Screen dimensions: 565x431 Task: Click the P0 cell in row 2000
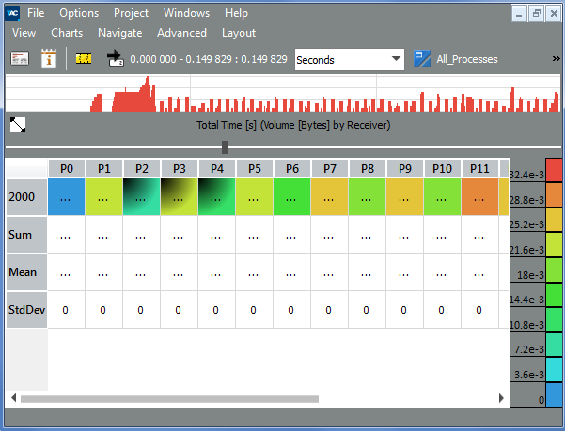tap(66, 197)
